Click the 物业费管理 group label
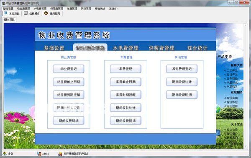The image size is (251, 158). [x=69, y=57]
